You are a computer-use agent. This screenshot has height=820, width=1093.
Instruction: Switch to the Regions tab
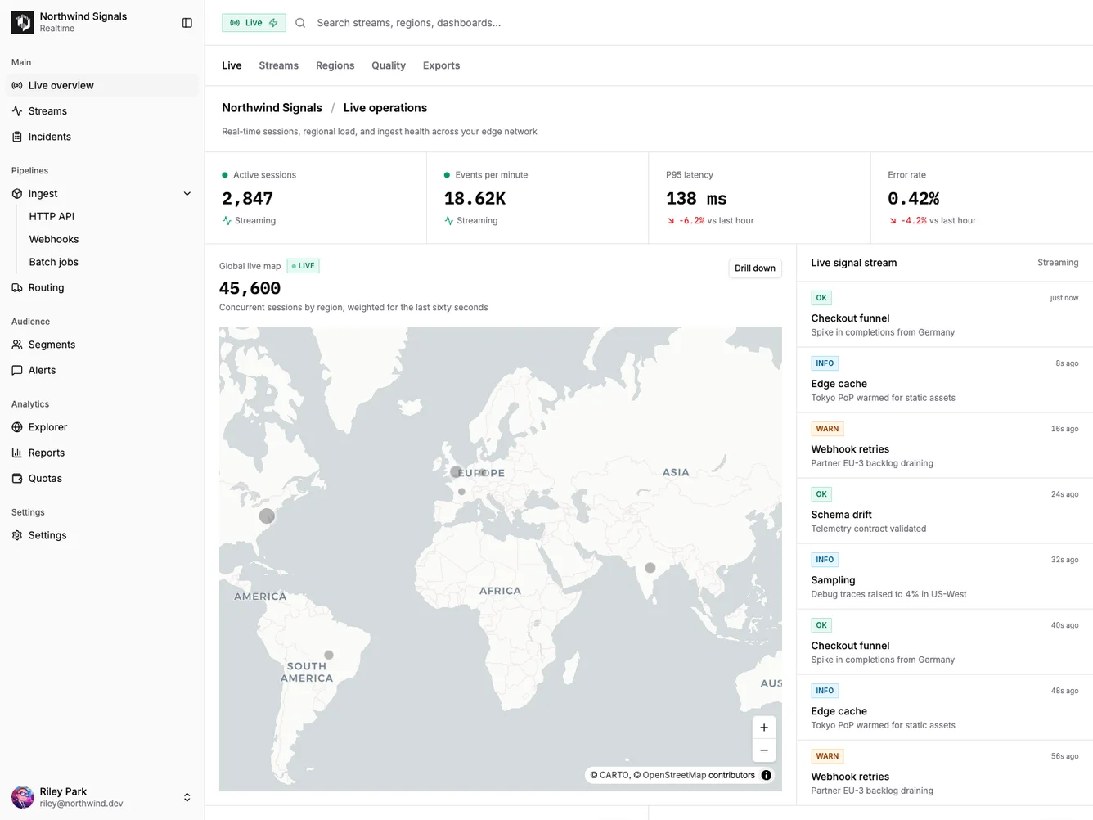(x=335, y=65)
